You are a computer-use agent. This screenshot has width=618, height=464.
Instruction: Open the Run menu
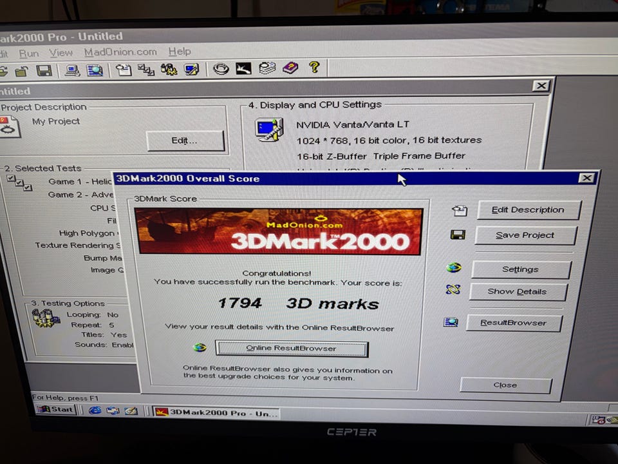coord(29,53)
